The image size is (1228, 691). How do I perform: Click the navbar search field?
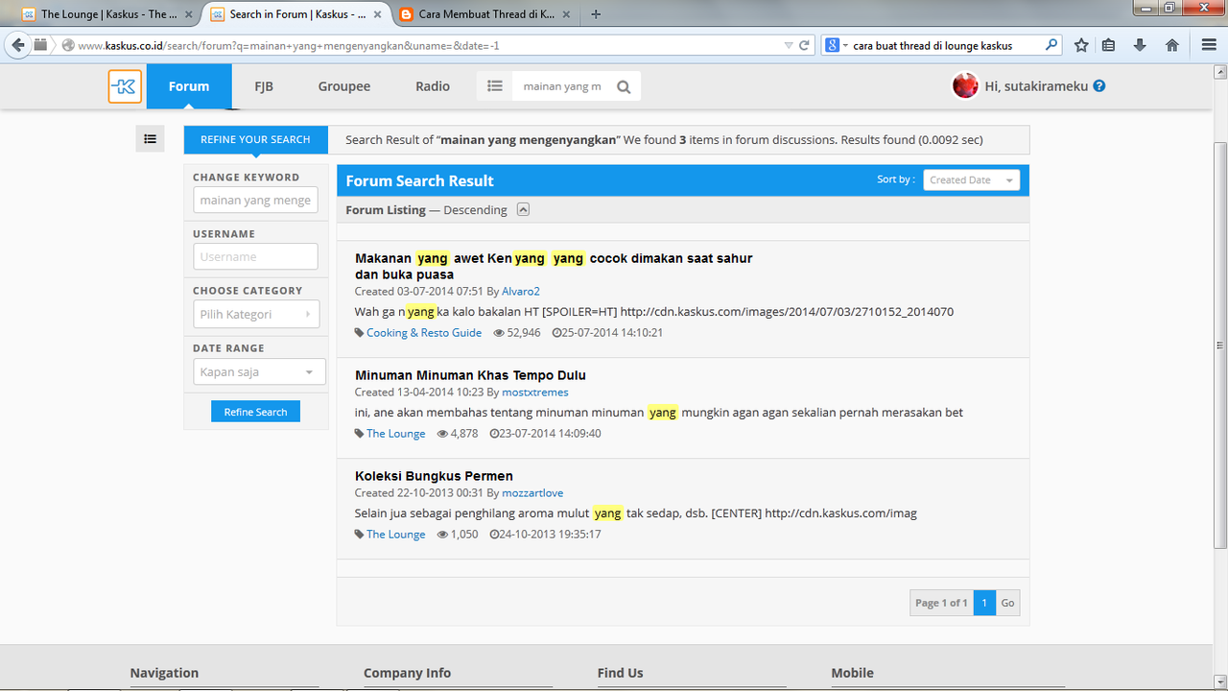(562, 86)
